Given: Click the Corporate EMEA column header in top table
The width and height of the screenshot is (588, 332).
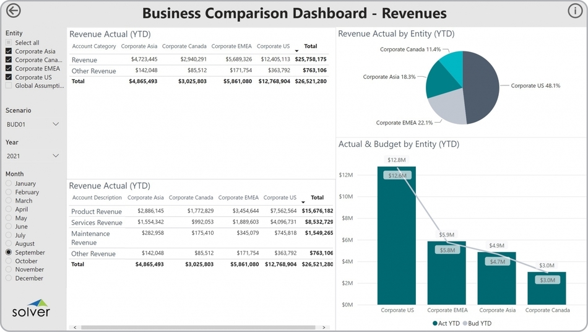Looking at the screenshot, I should pyautogui.click(x=231, y=46).
